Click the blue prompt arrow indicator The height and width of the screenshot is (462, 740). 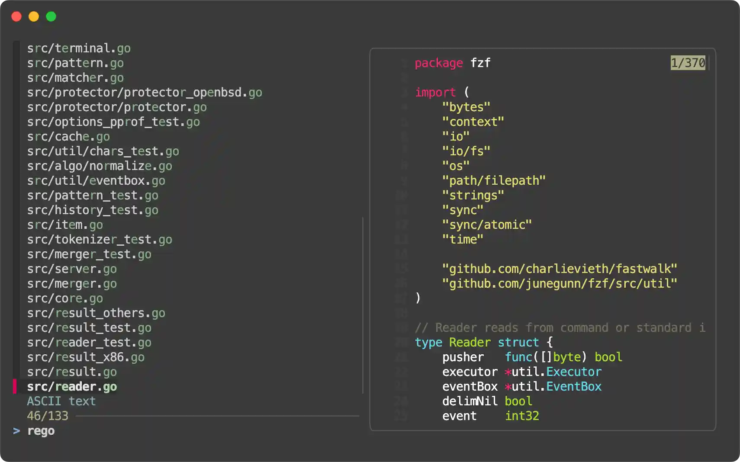16,431
